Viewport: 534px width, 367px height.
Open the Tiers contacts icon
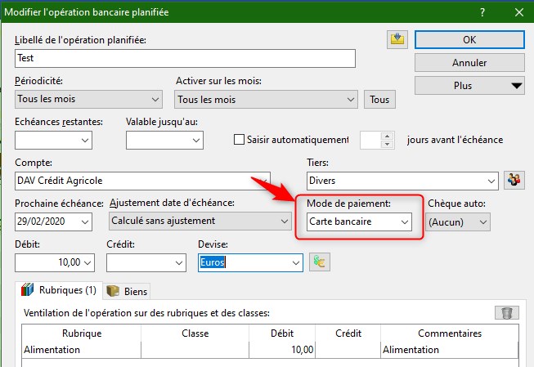point(514,180)
